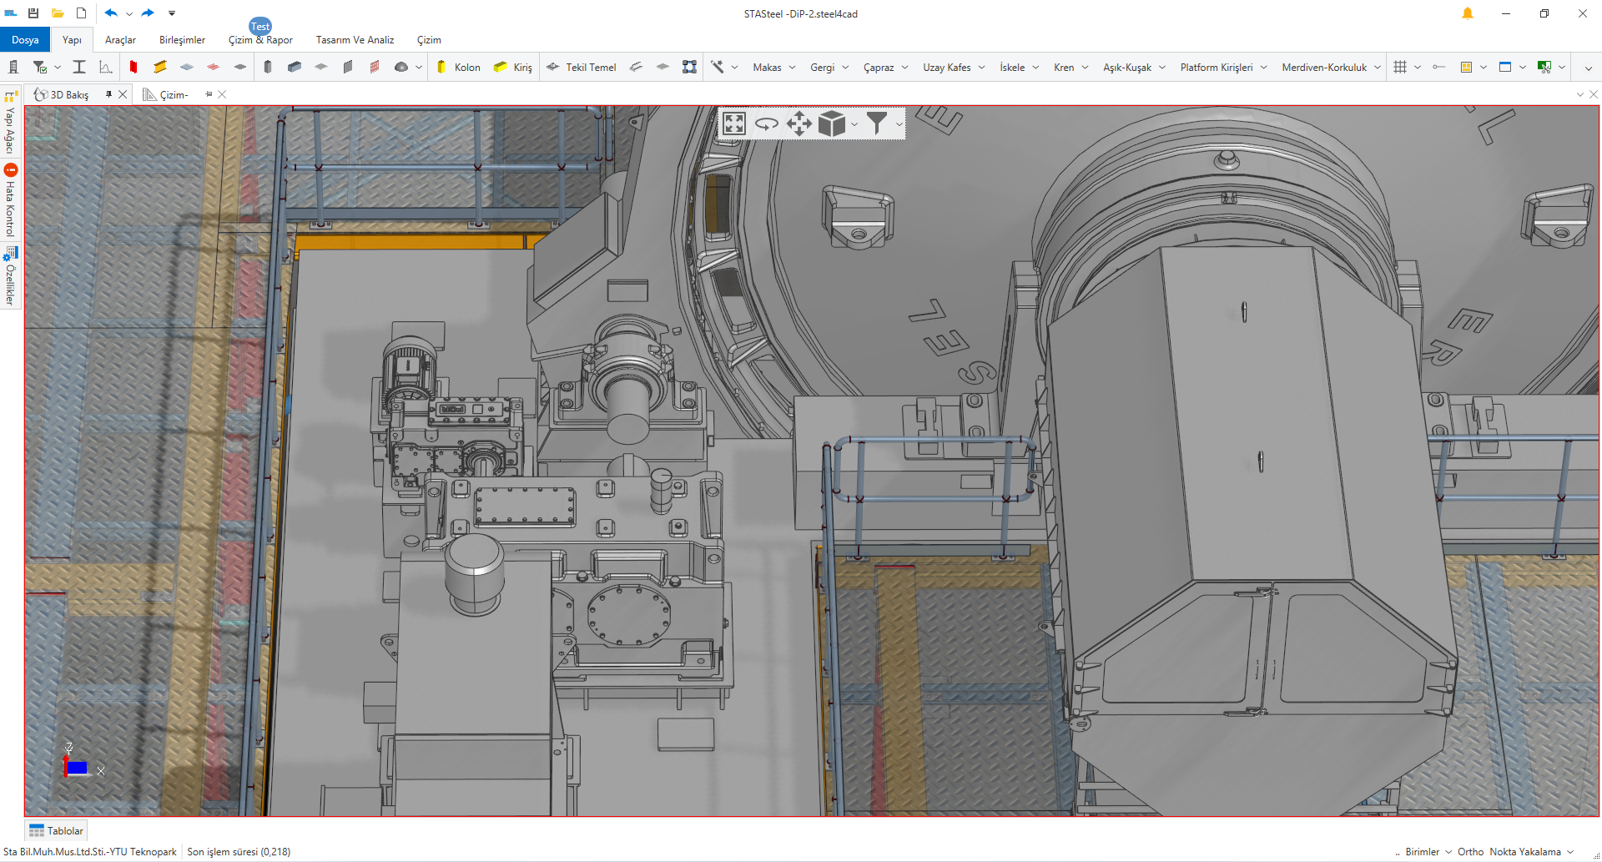Click the viewport filter funnel icon
This screenshot has width=1602, height=862.
[x=876, y=124]
